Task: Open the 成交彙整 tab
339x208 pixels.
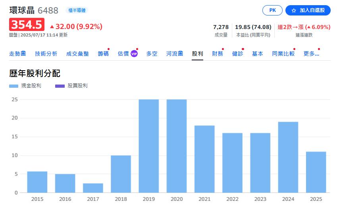Action: tap(77, 54)
